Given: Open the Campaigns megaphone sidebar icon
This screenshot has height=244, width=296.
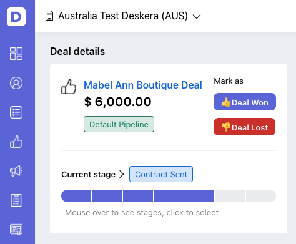Looking at the screenshot, I should coord(16,171).
